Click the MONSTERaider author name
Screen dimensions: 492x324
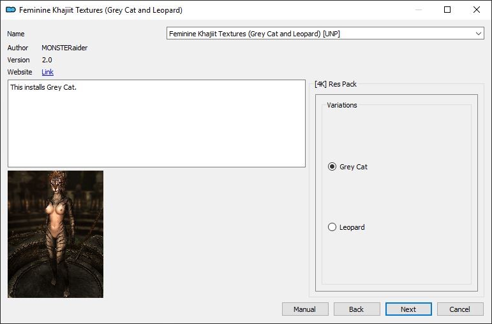tap(64, 48)
